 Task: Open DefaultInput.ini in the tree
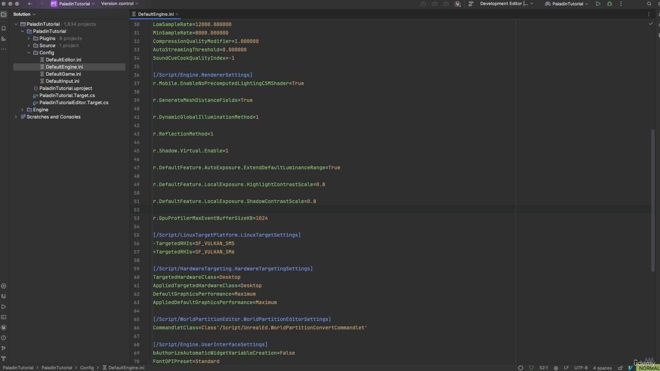tap(62, 81)
